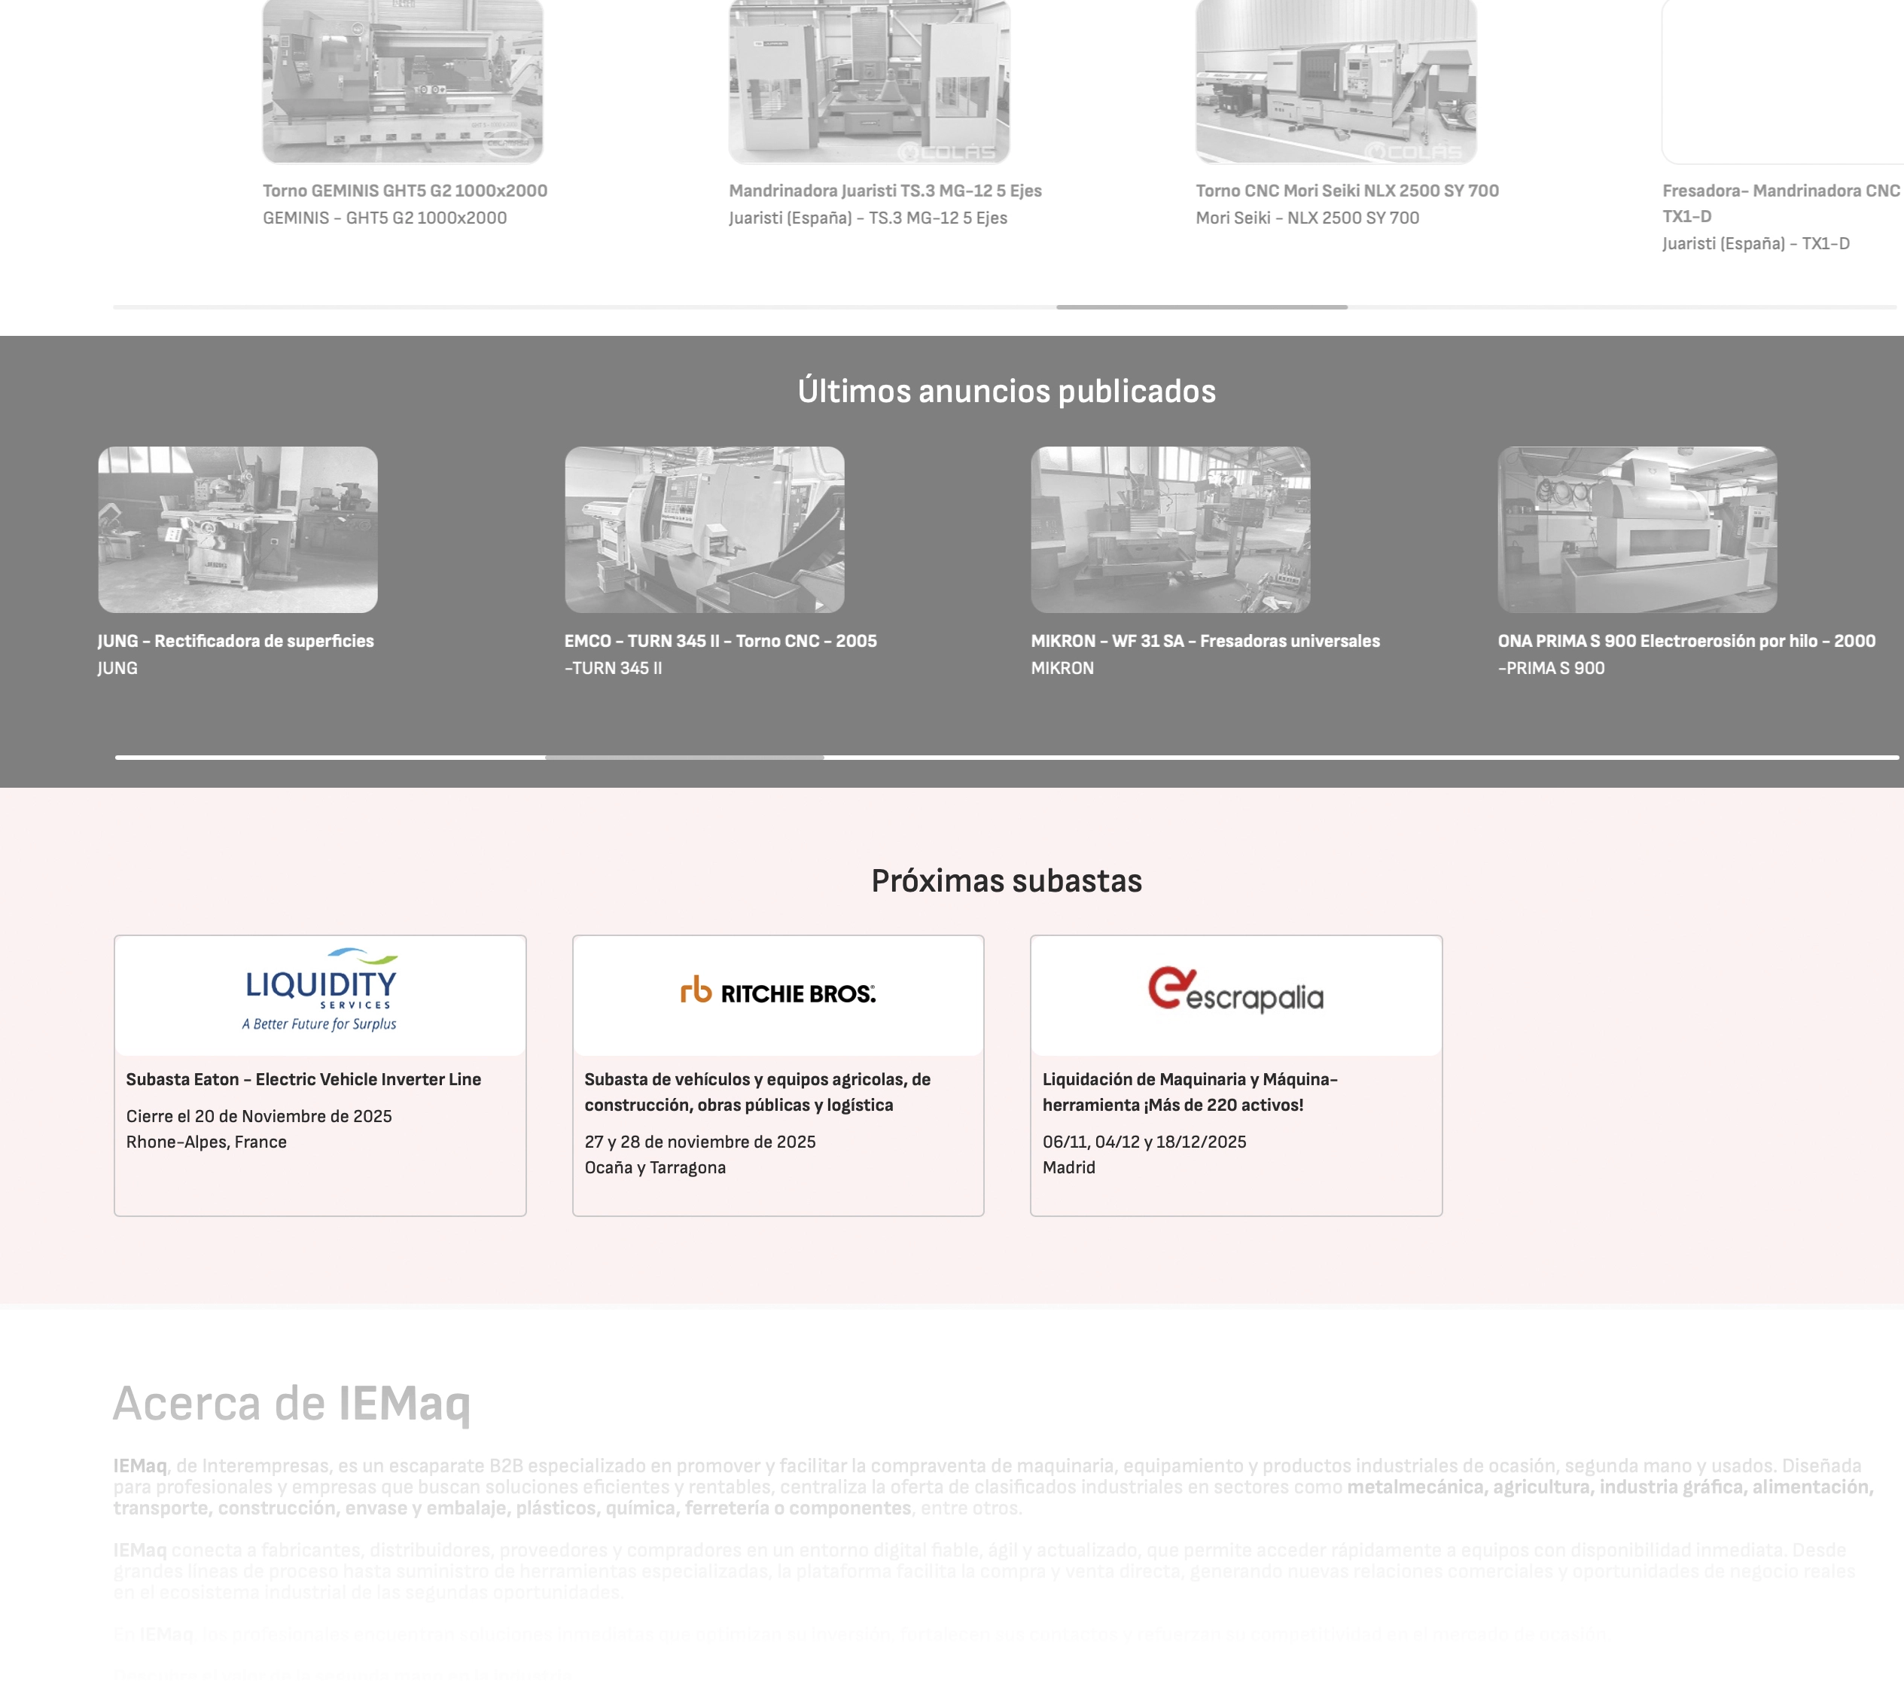Screen dimensions: 1904x1708
Task: Open the JUNG Rectificadora thumbnail image
Action: point(237,529)
